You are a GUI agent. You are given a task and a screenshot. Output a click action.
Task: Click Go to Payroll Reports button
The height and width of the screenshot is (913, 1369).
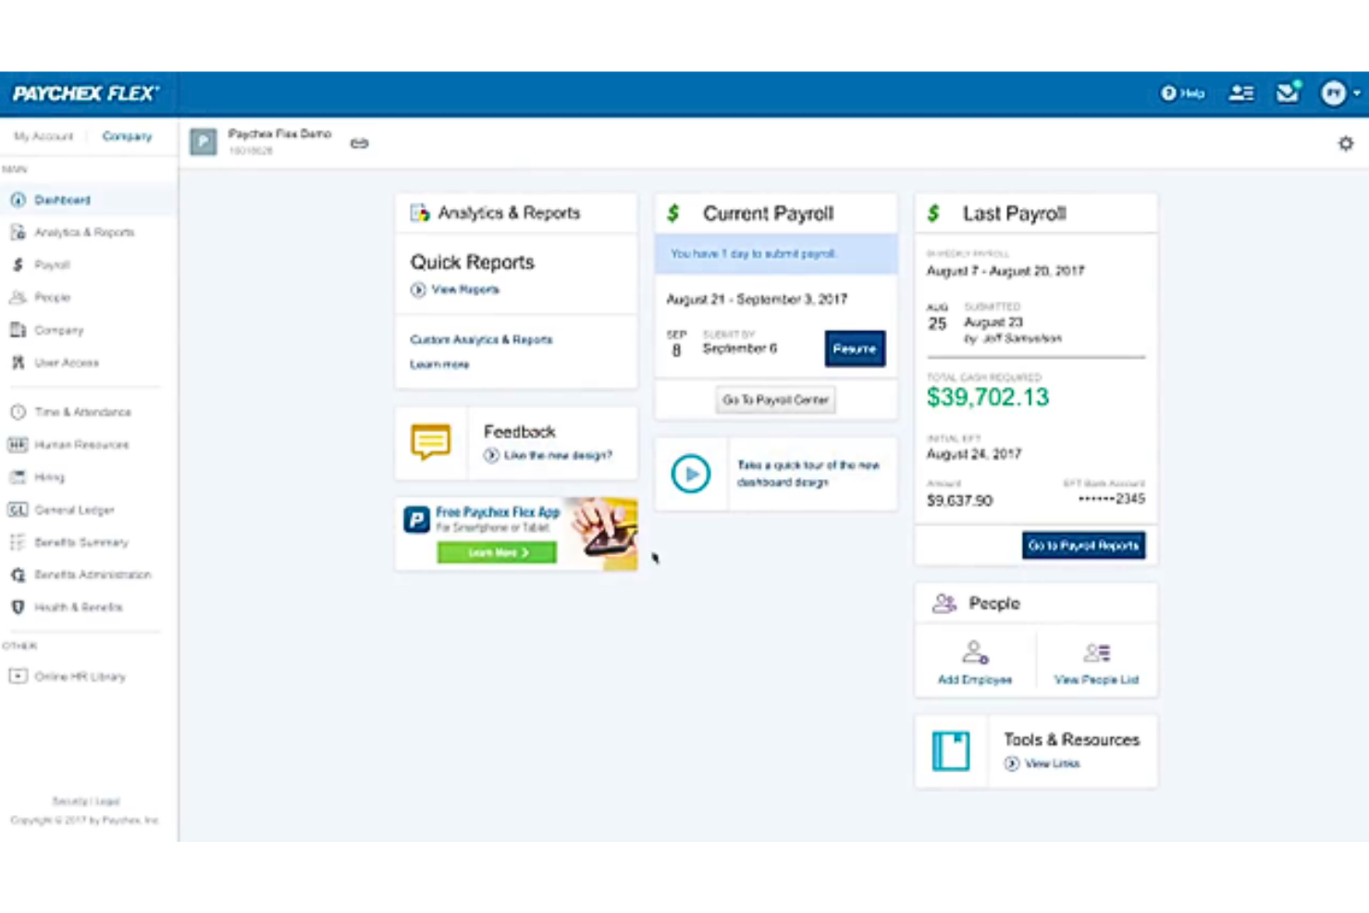tap(1083, 546)
